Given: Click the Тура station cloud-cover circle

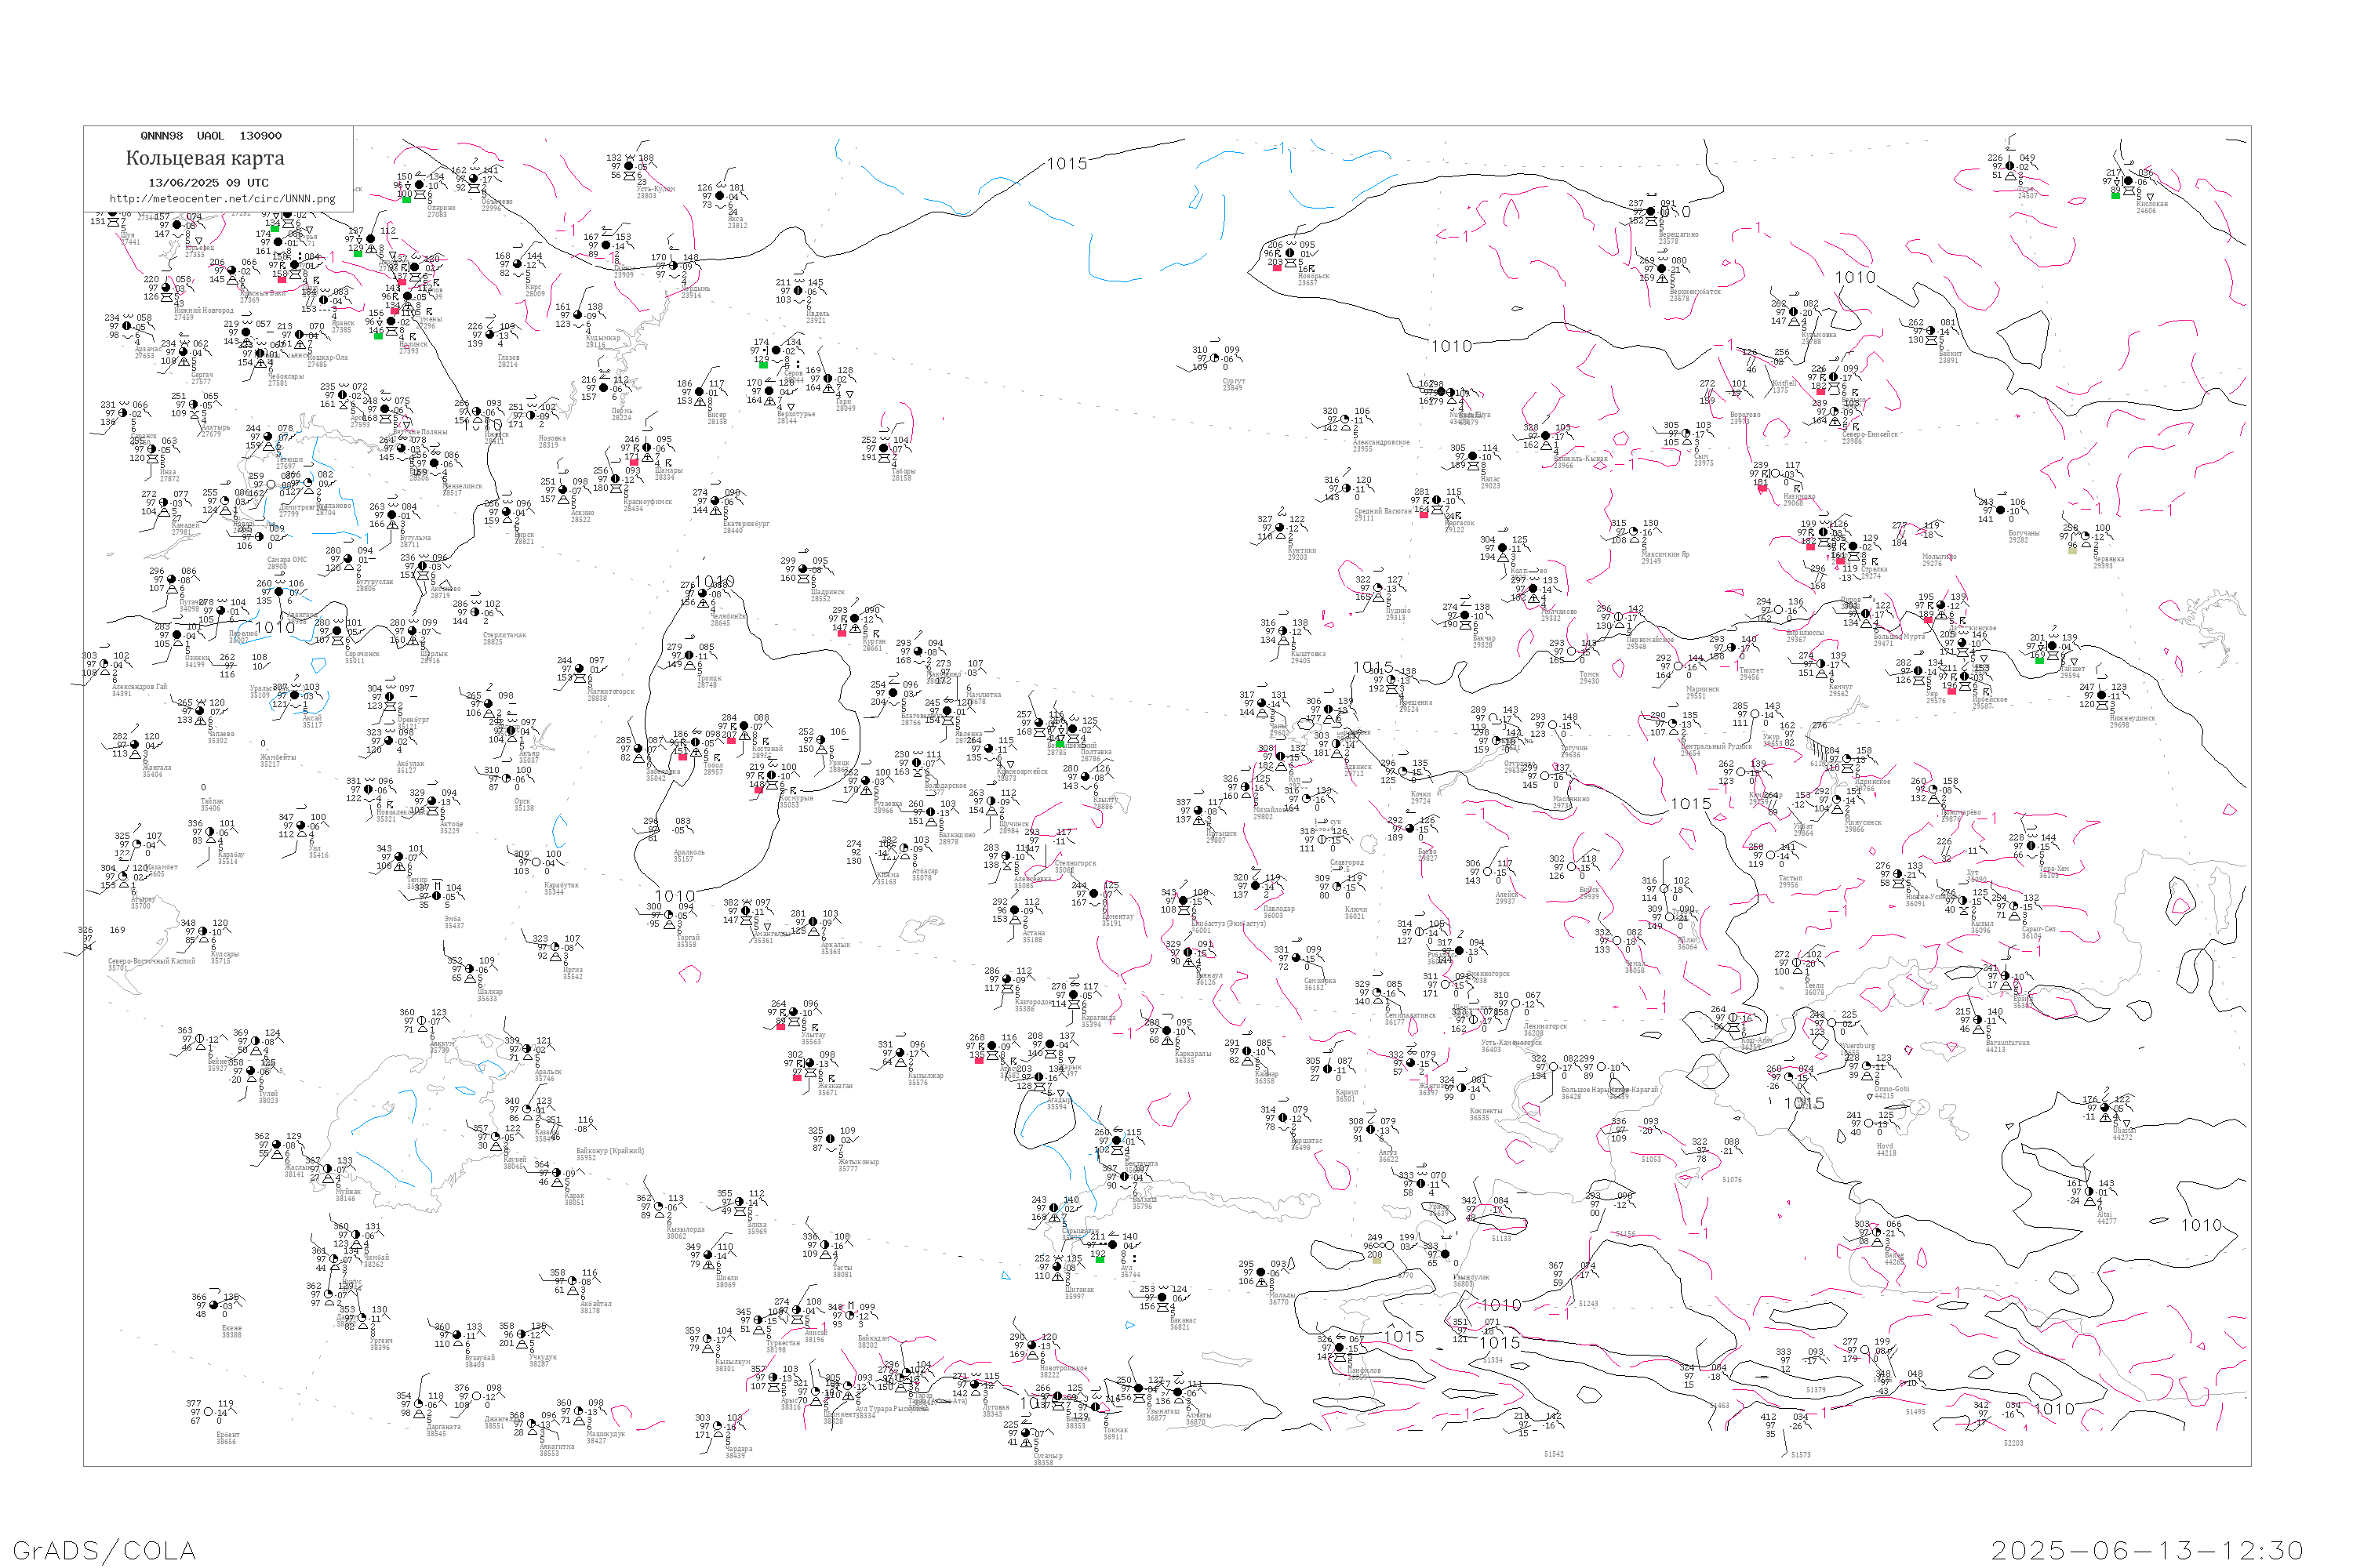Looking at the screenshot, I should point(2009,167).
